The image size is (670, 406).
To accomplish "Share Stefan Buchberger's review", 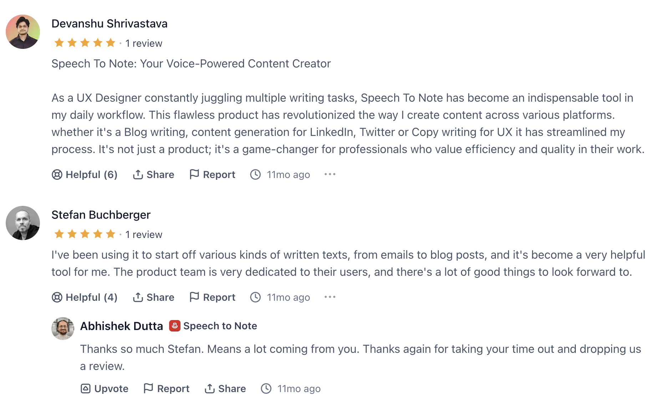I will pos(153,297).
